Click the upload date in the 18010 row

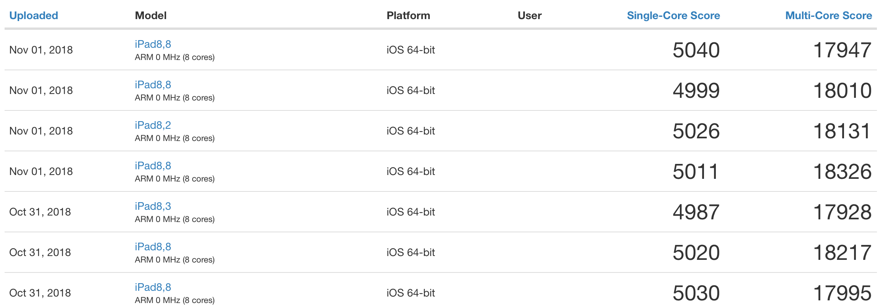pyautogui.click(x=41, y=91)
